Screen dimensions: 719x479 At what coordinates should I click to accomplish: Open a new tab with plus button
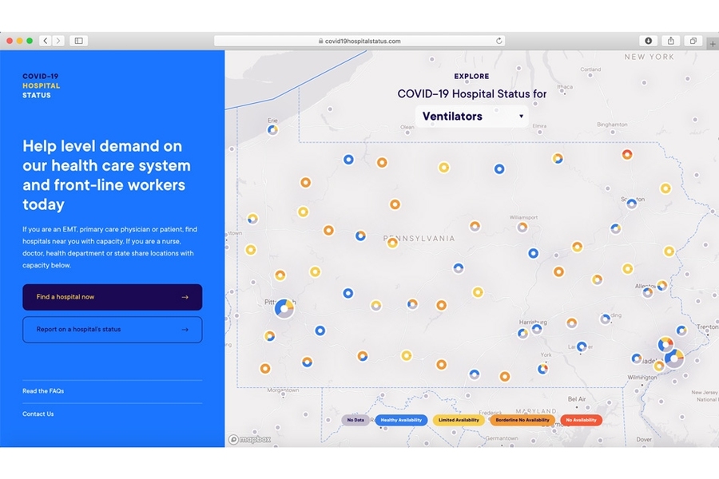713,44
